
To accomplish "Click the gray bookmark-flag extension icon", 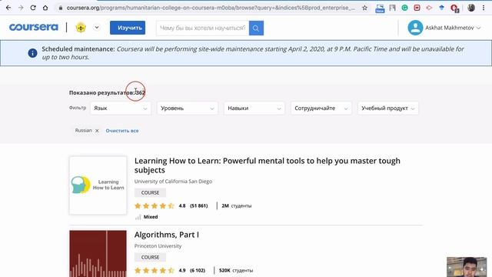I will 392,8.
